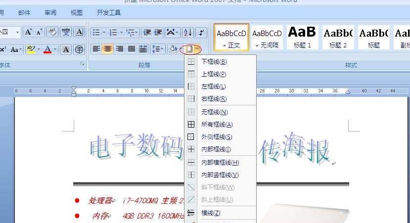
Task: Expand bullet list dropdown arrow
Action: pyautogui.click(x=104, y=33)
